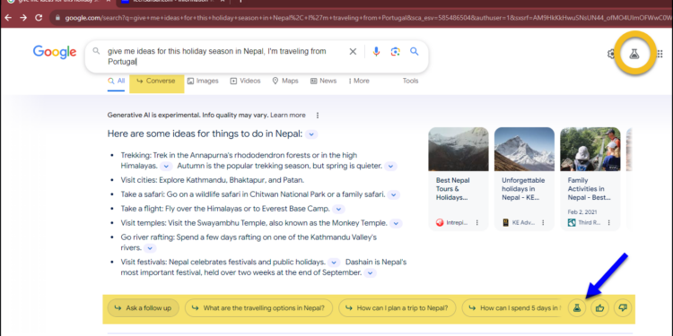Switch to News tab

tap(324, 81)
